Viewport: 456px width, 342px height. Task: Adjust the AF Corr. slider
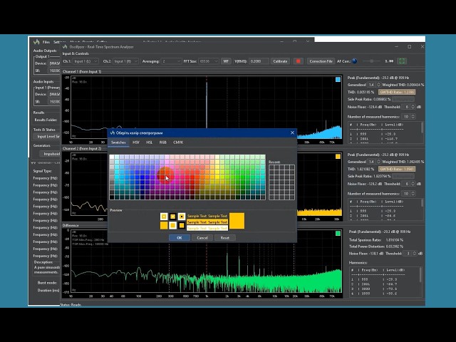[372, 61]
